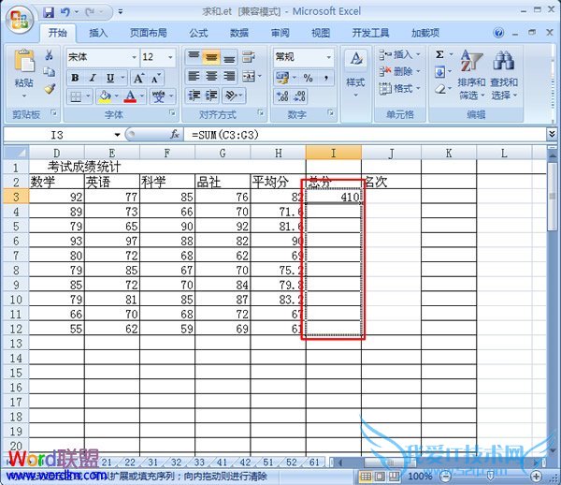
Task: Apply the yellow fill color
Action: [105, 96]
